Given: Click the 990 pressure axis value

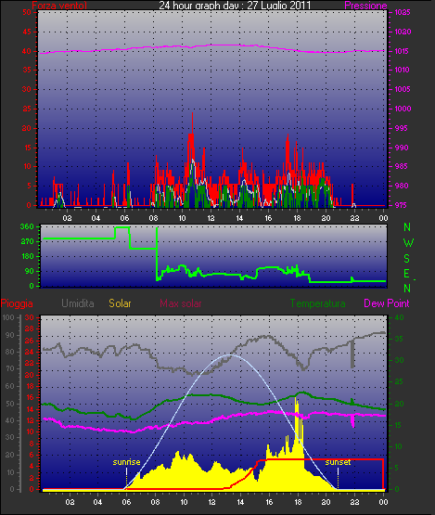Looking at the screenshot, I should 402,148.
